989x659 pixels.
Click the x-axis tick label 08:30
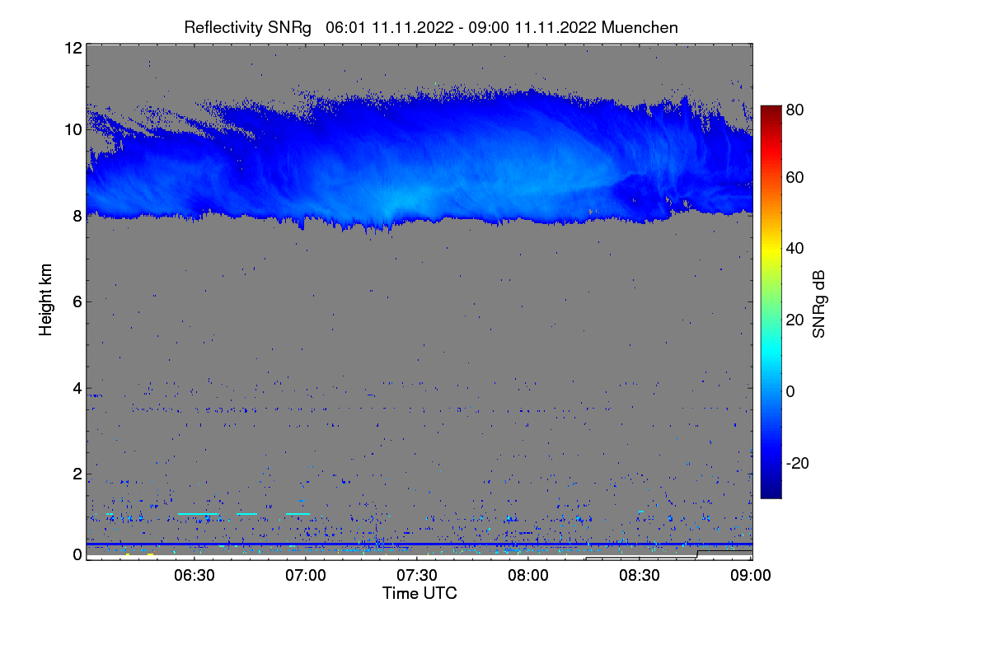(640, 575)
